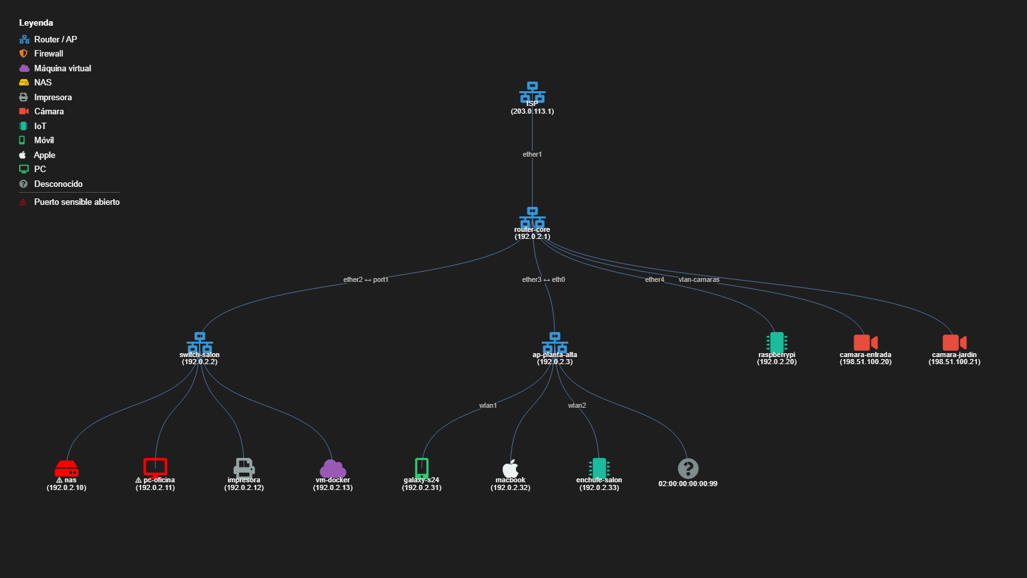Click the Máquina virtual cloud legend icon
The image size is (1027, 578).
pyautogui.click(x=24, y=68)
